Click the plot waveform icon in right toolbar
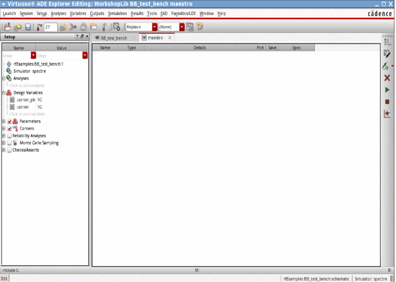The image size is (396, 282). tap(387, 113)
